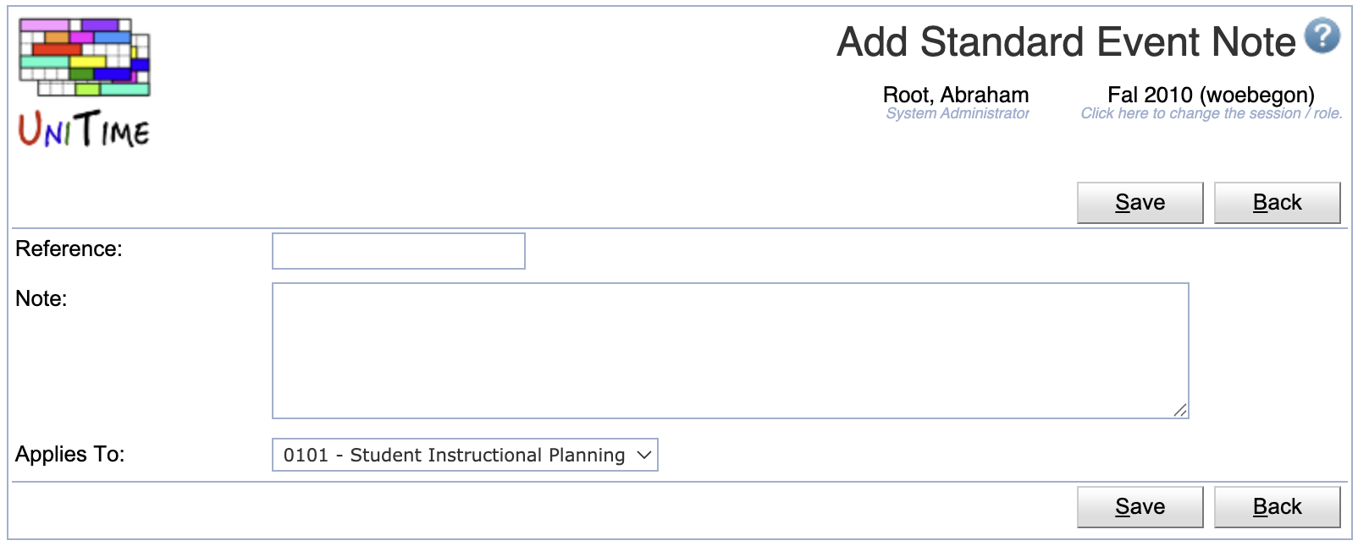The image size is (1358, 546).
Task: Click the Note: field label
Action: (x=41, y=298)
